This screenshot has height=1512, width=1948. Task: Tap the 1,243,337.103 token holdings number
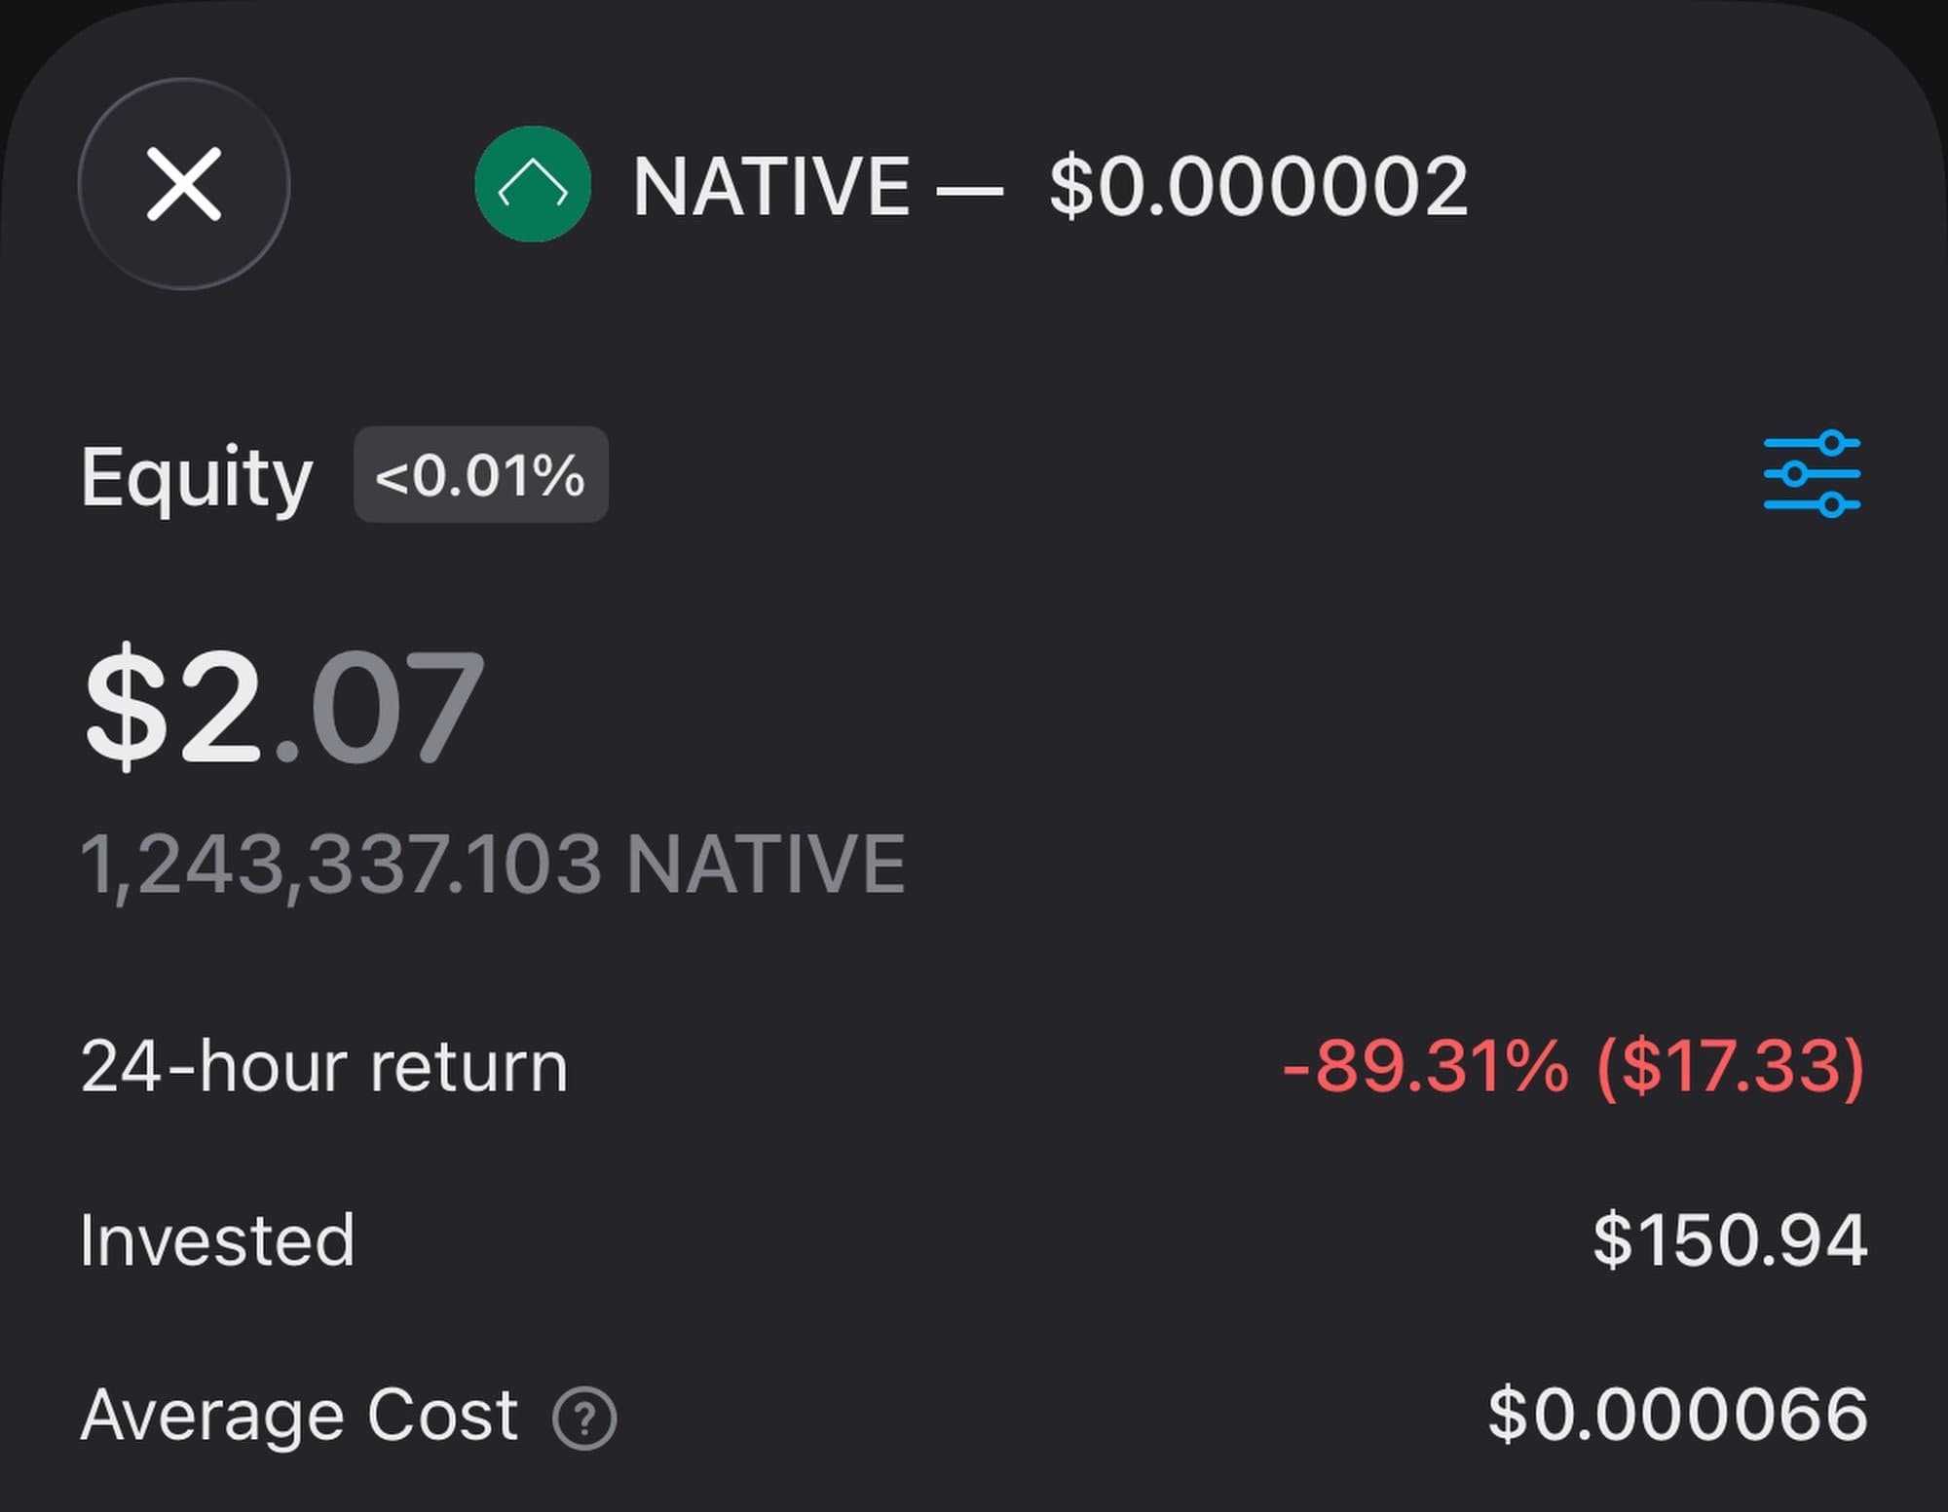(341, 864)
